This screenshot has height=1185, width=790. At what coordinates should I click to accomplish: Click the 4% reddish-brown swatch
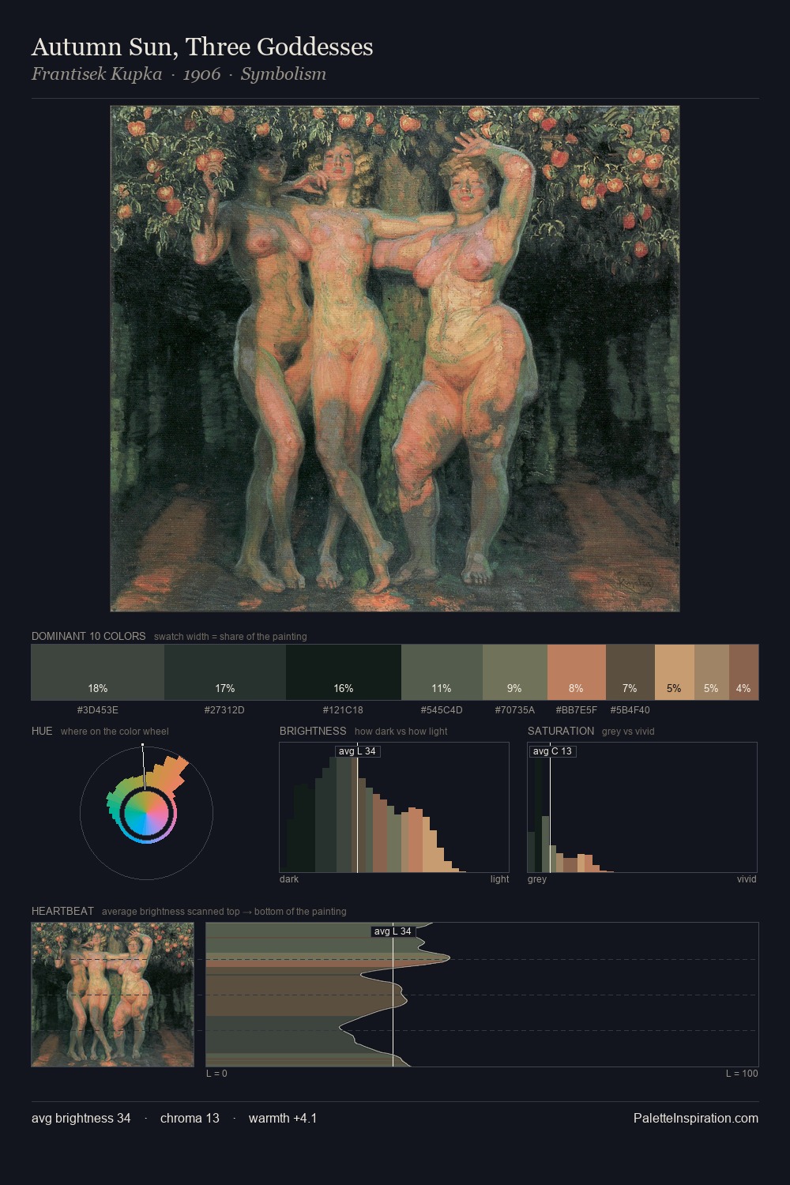pos(743,672)
